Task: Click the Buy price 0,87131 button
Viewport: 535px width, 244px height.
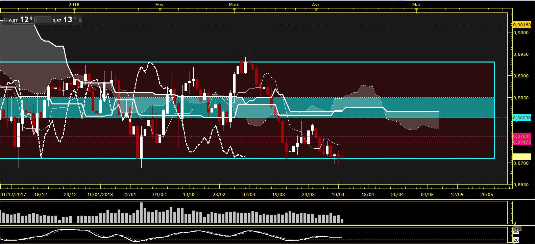Action: click(x=64, y=20)
